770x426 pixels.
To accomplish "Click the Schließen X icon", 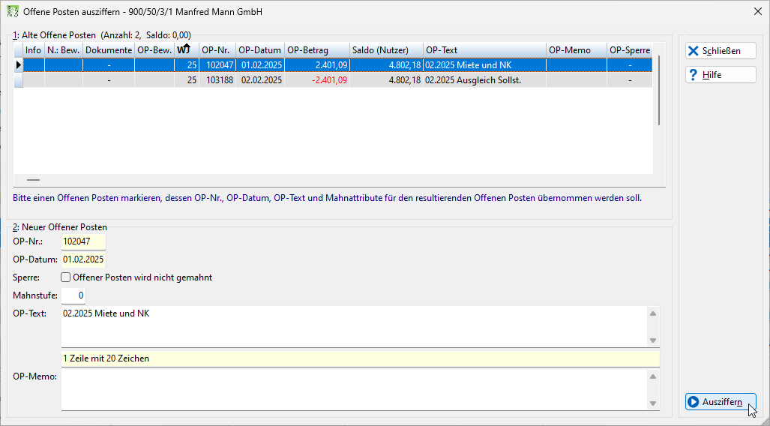I will point(693,50).
